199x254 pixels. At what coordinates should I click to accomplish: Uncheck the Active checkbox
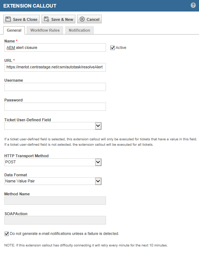pos(112,48)
